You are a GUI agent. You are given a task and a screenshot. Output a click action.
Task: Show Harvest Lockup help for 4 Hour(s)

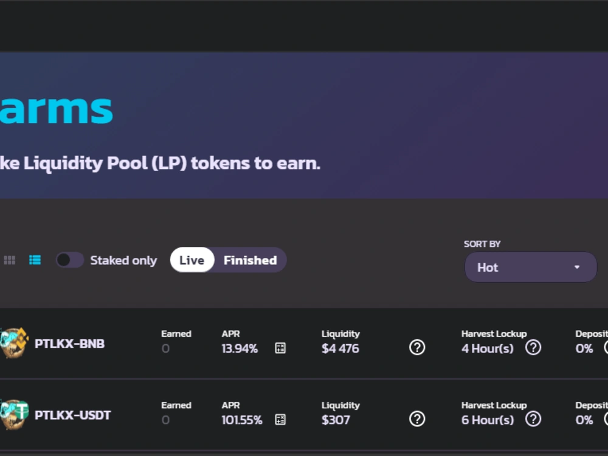pyautogui.click(x=533, y=347)
